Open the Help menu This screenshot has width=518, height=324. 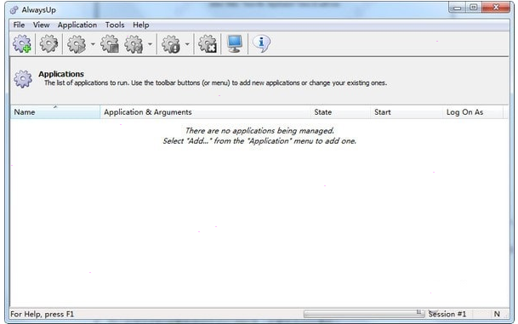[141, 25]
